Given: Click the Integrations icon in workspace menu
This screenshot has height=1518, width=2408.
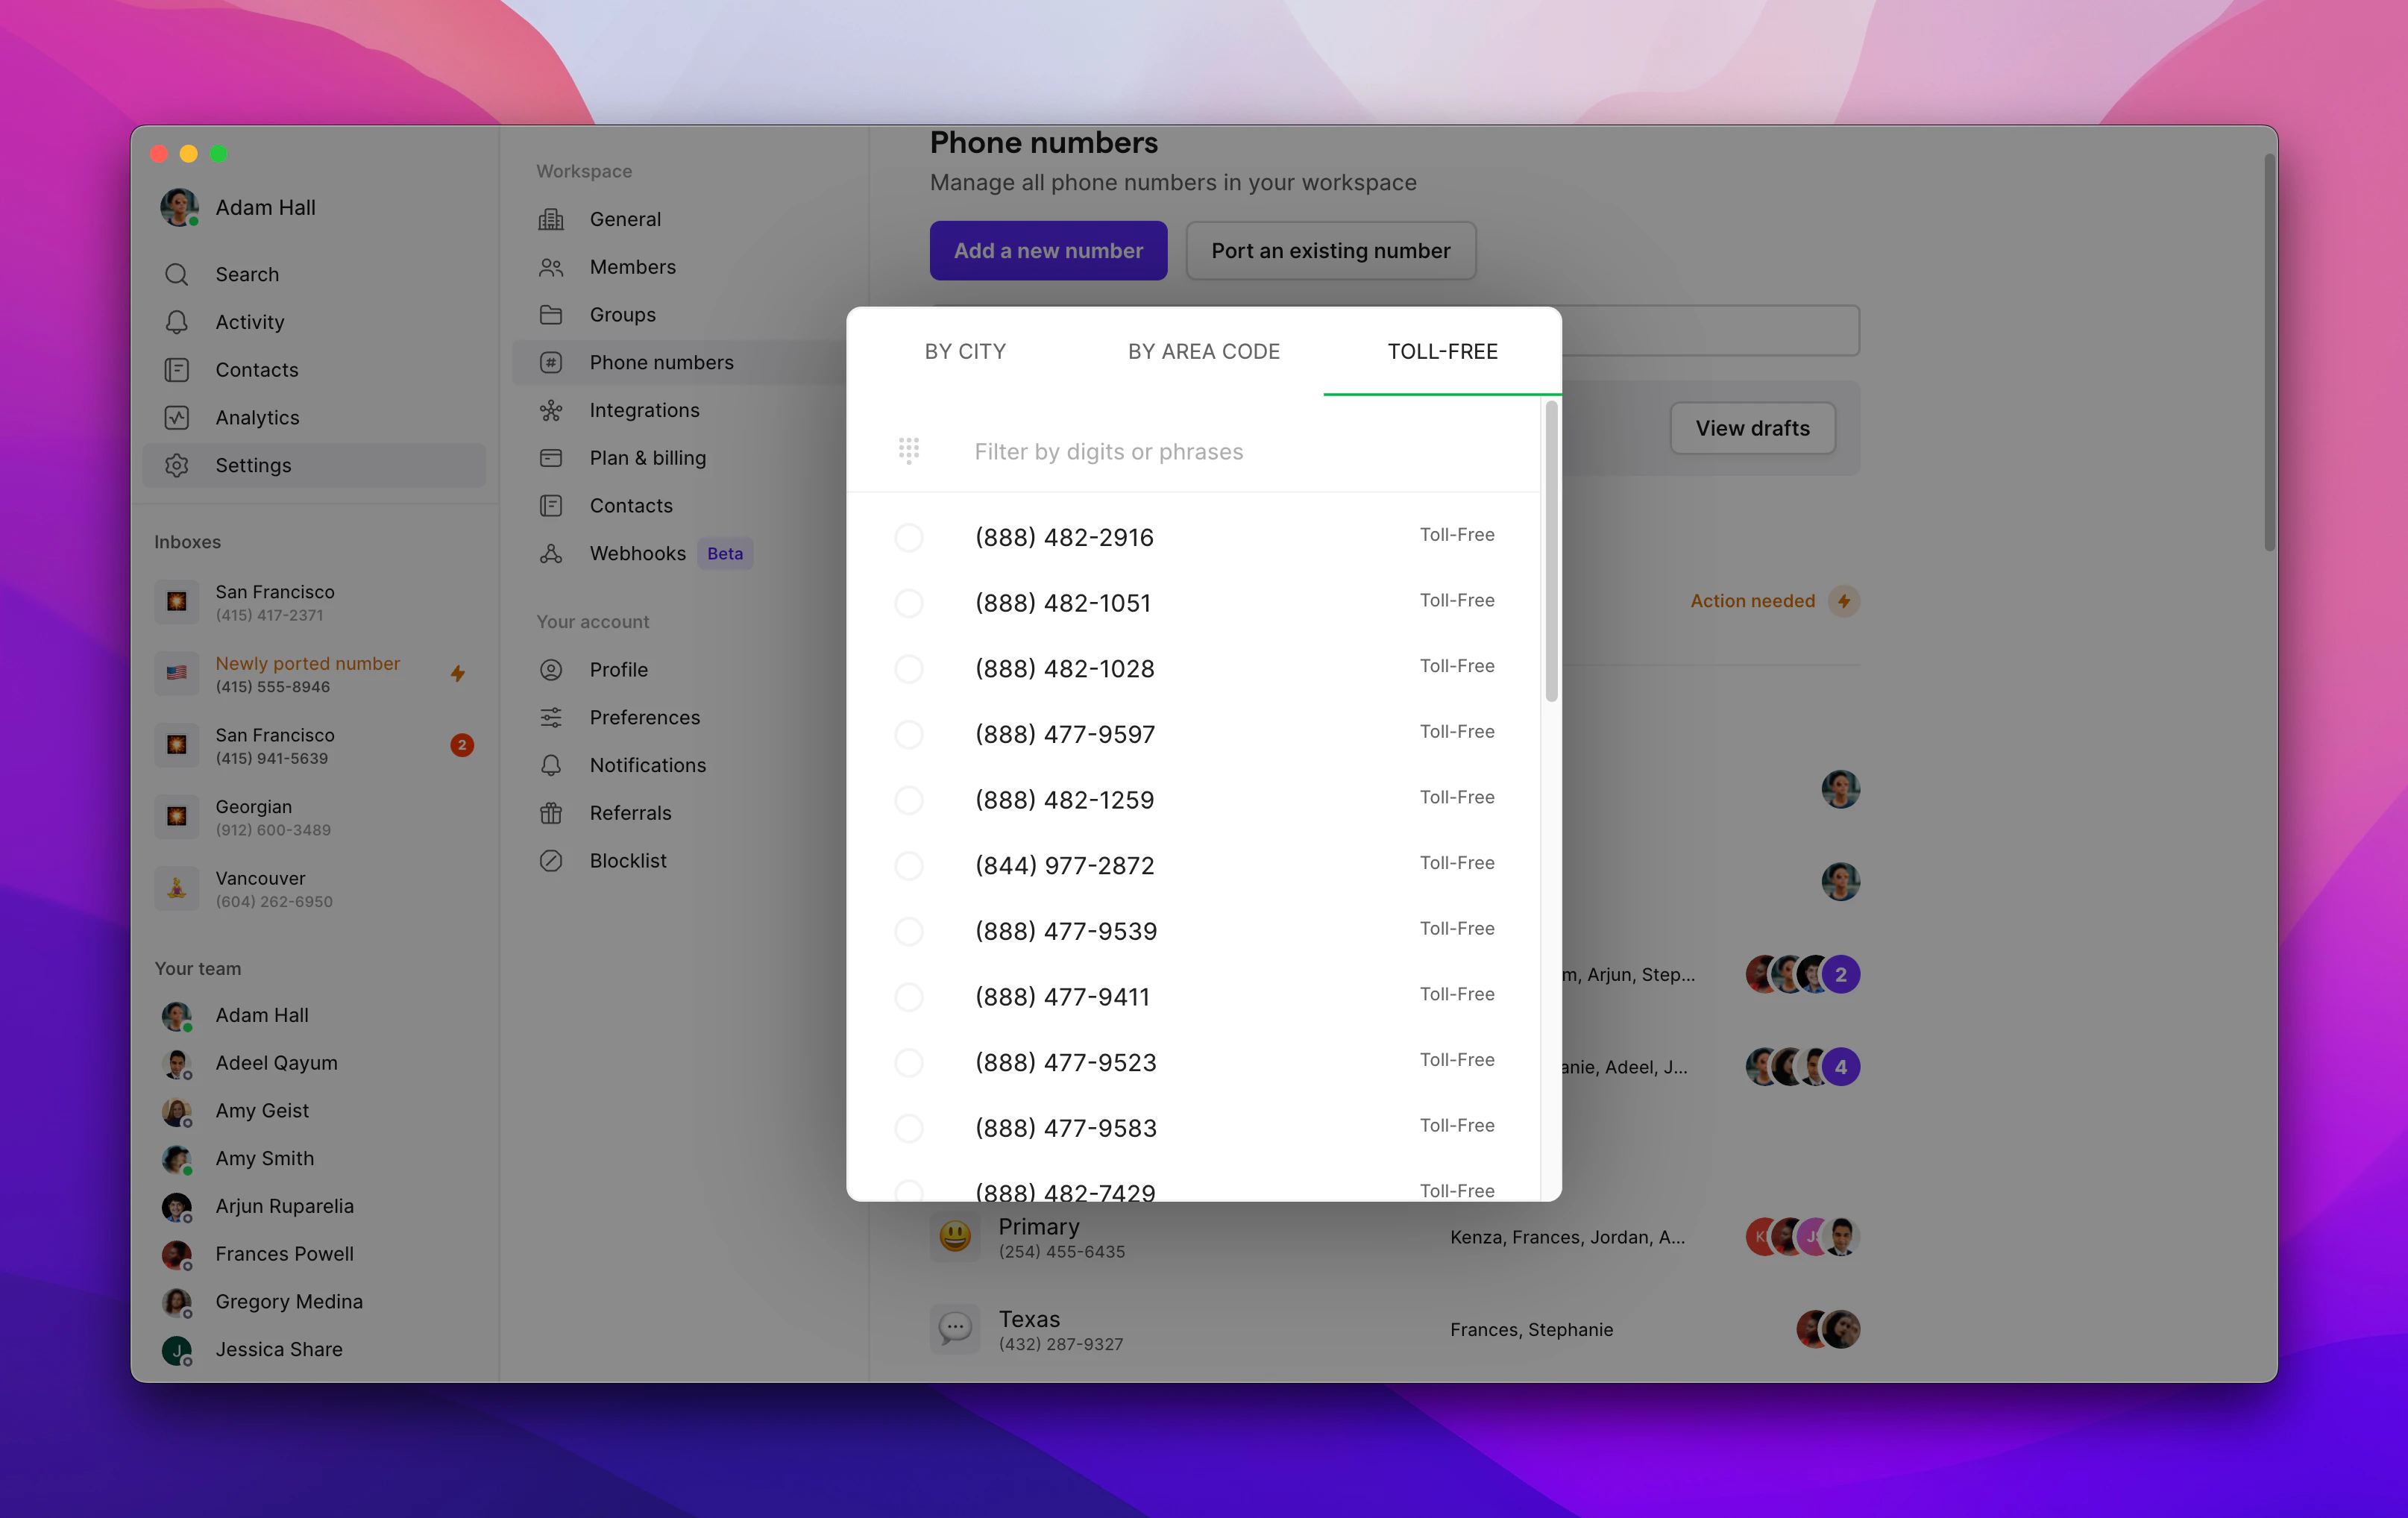Looking at the screenshot, I should pos(551,410).
